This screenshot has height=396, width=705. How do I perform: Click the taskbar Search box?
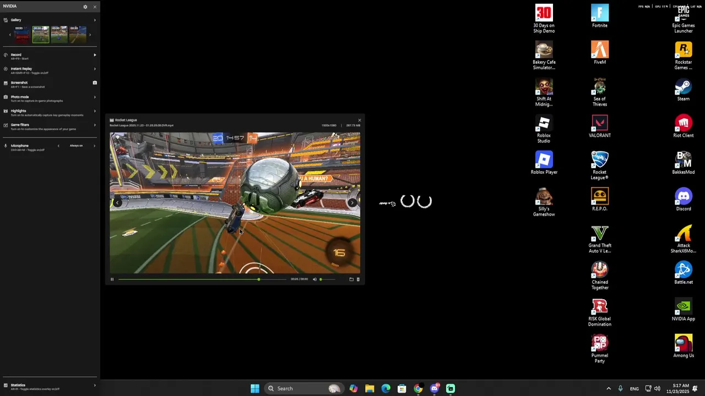(303, 388)
